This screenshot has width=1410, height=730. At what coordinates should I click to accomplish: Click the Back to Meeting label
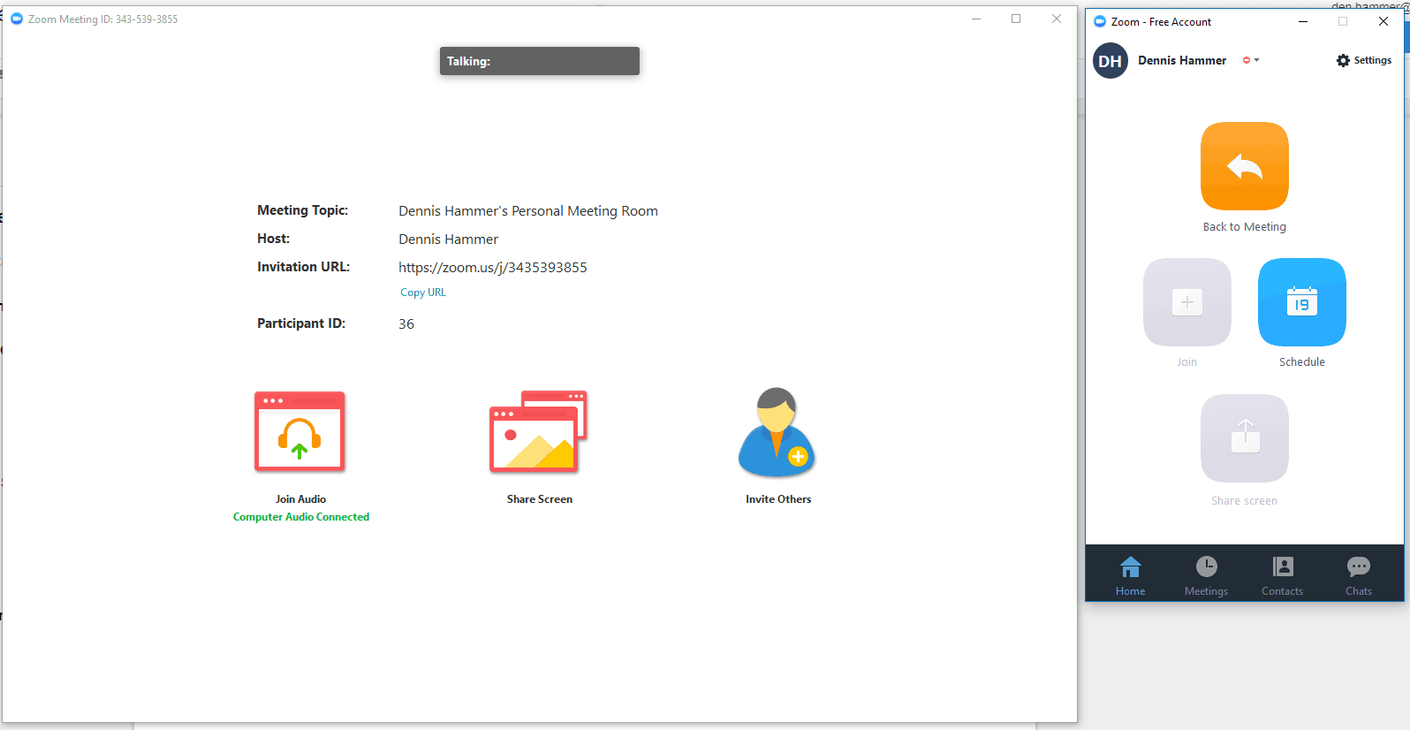pos(1244,227)
